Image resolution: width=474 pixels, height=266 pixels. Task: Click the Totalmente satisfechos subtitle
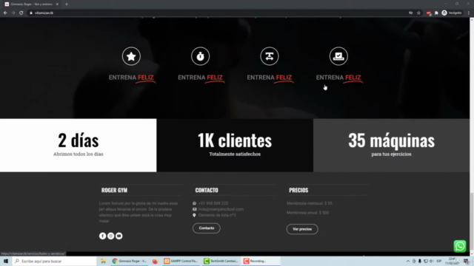click(x=235, y=154)
